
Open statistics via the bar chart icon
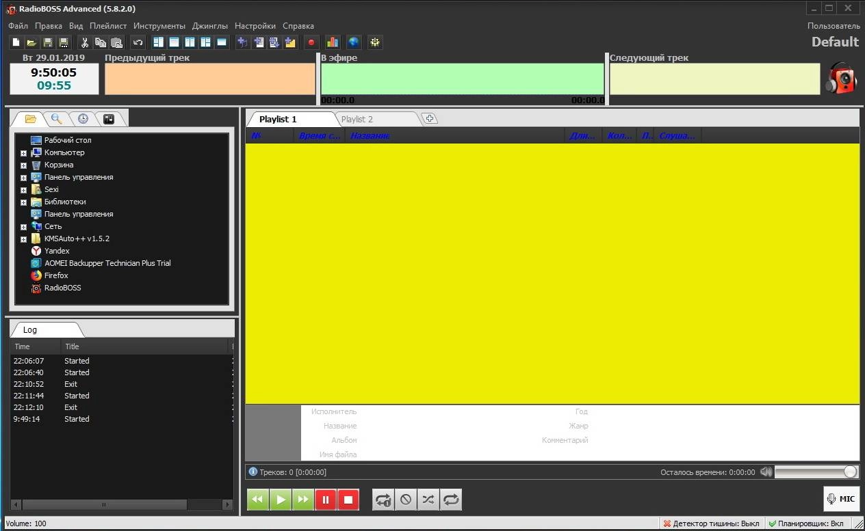coord(333,42)
